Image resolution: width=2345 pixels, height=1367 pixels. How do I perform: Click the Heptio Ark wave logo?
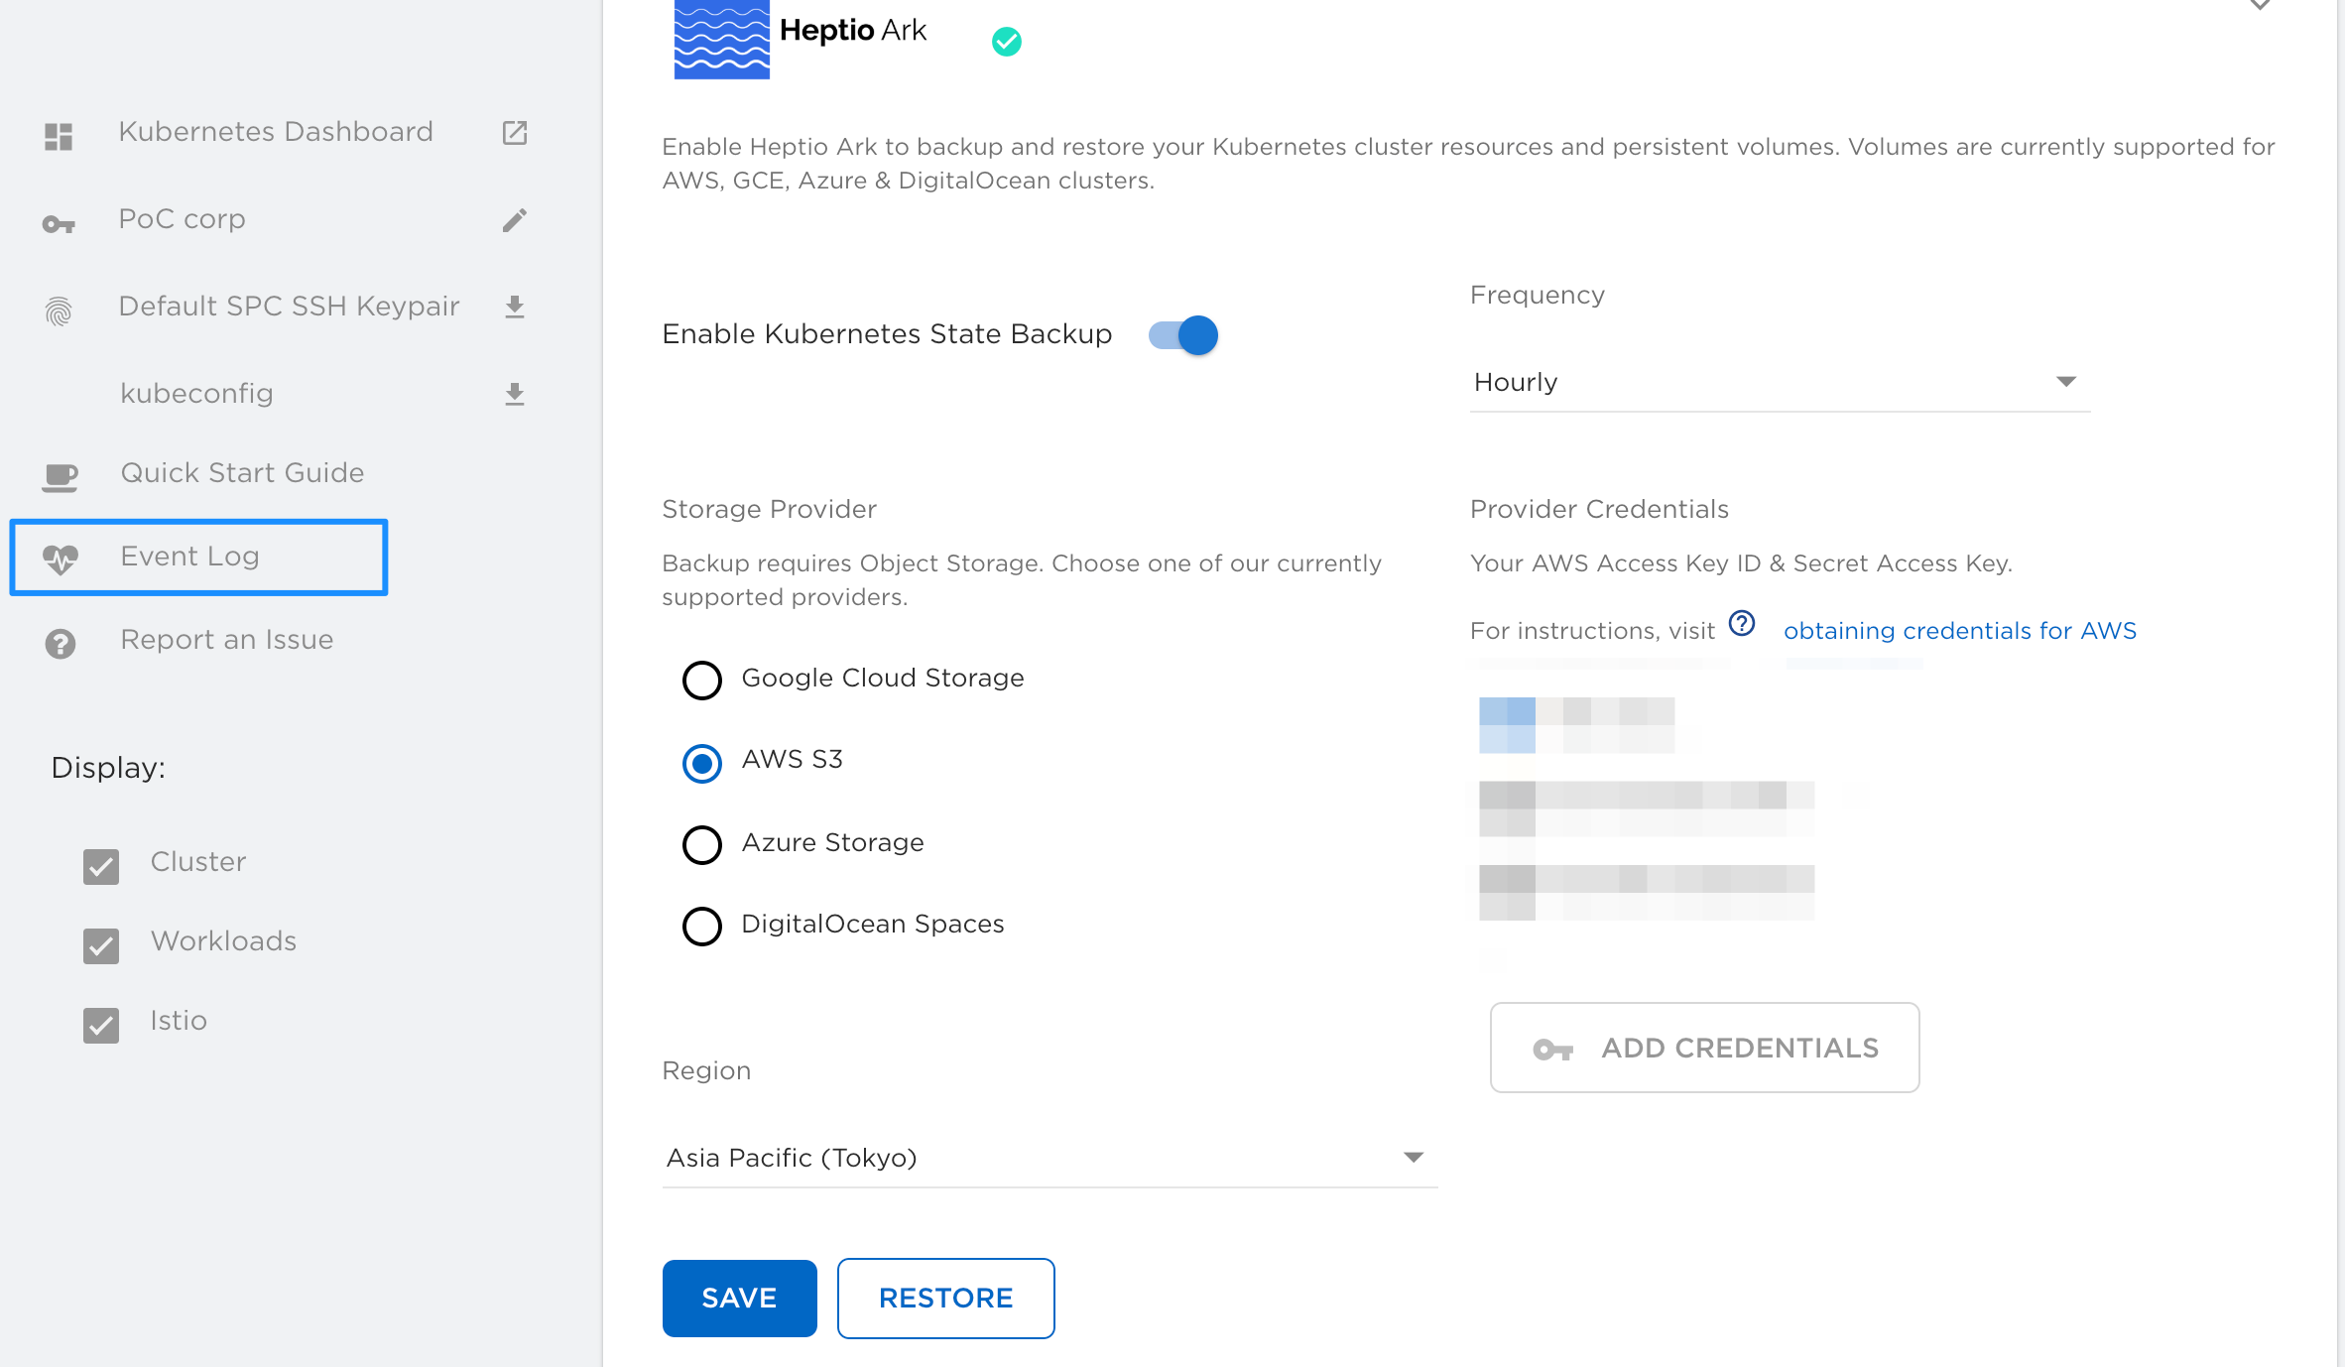point(722,39)
